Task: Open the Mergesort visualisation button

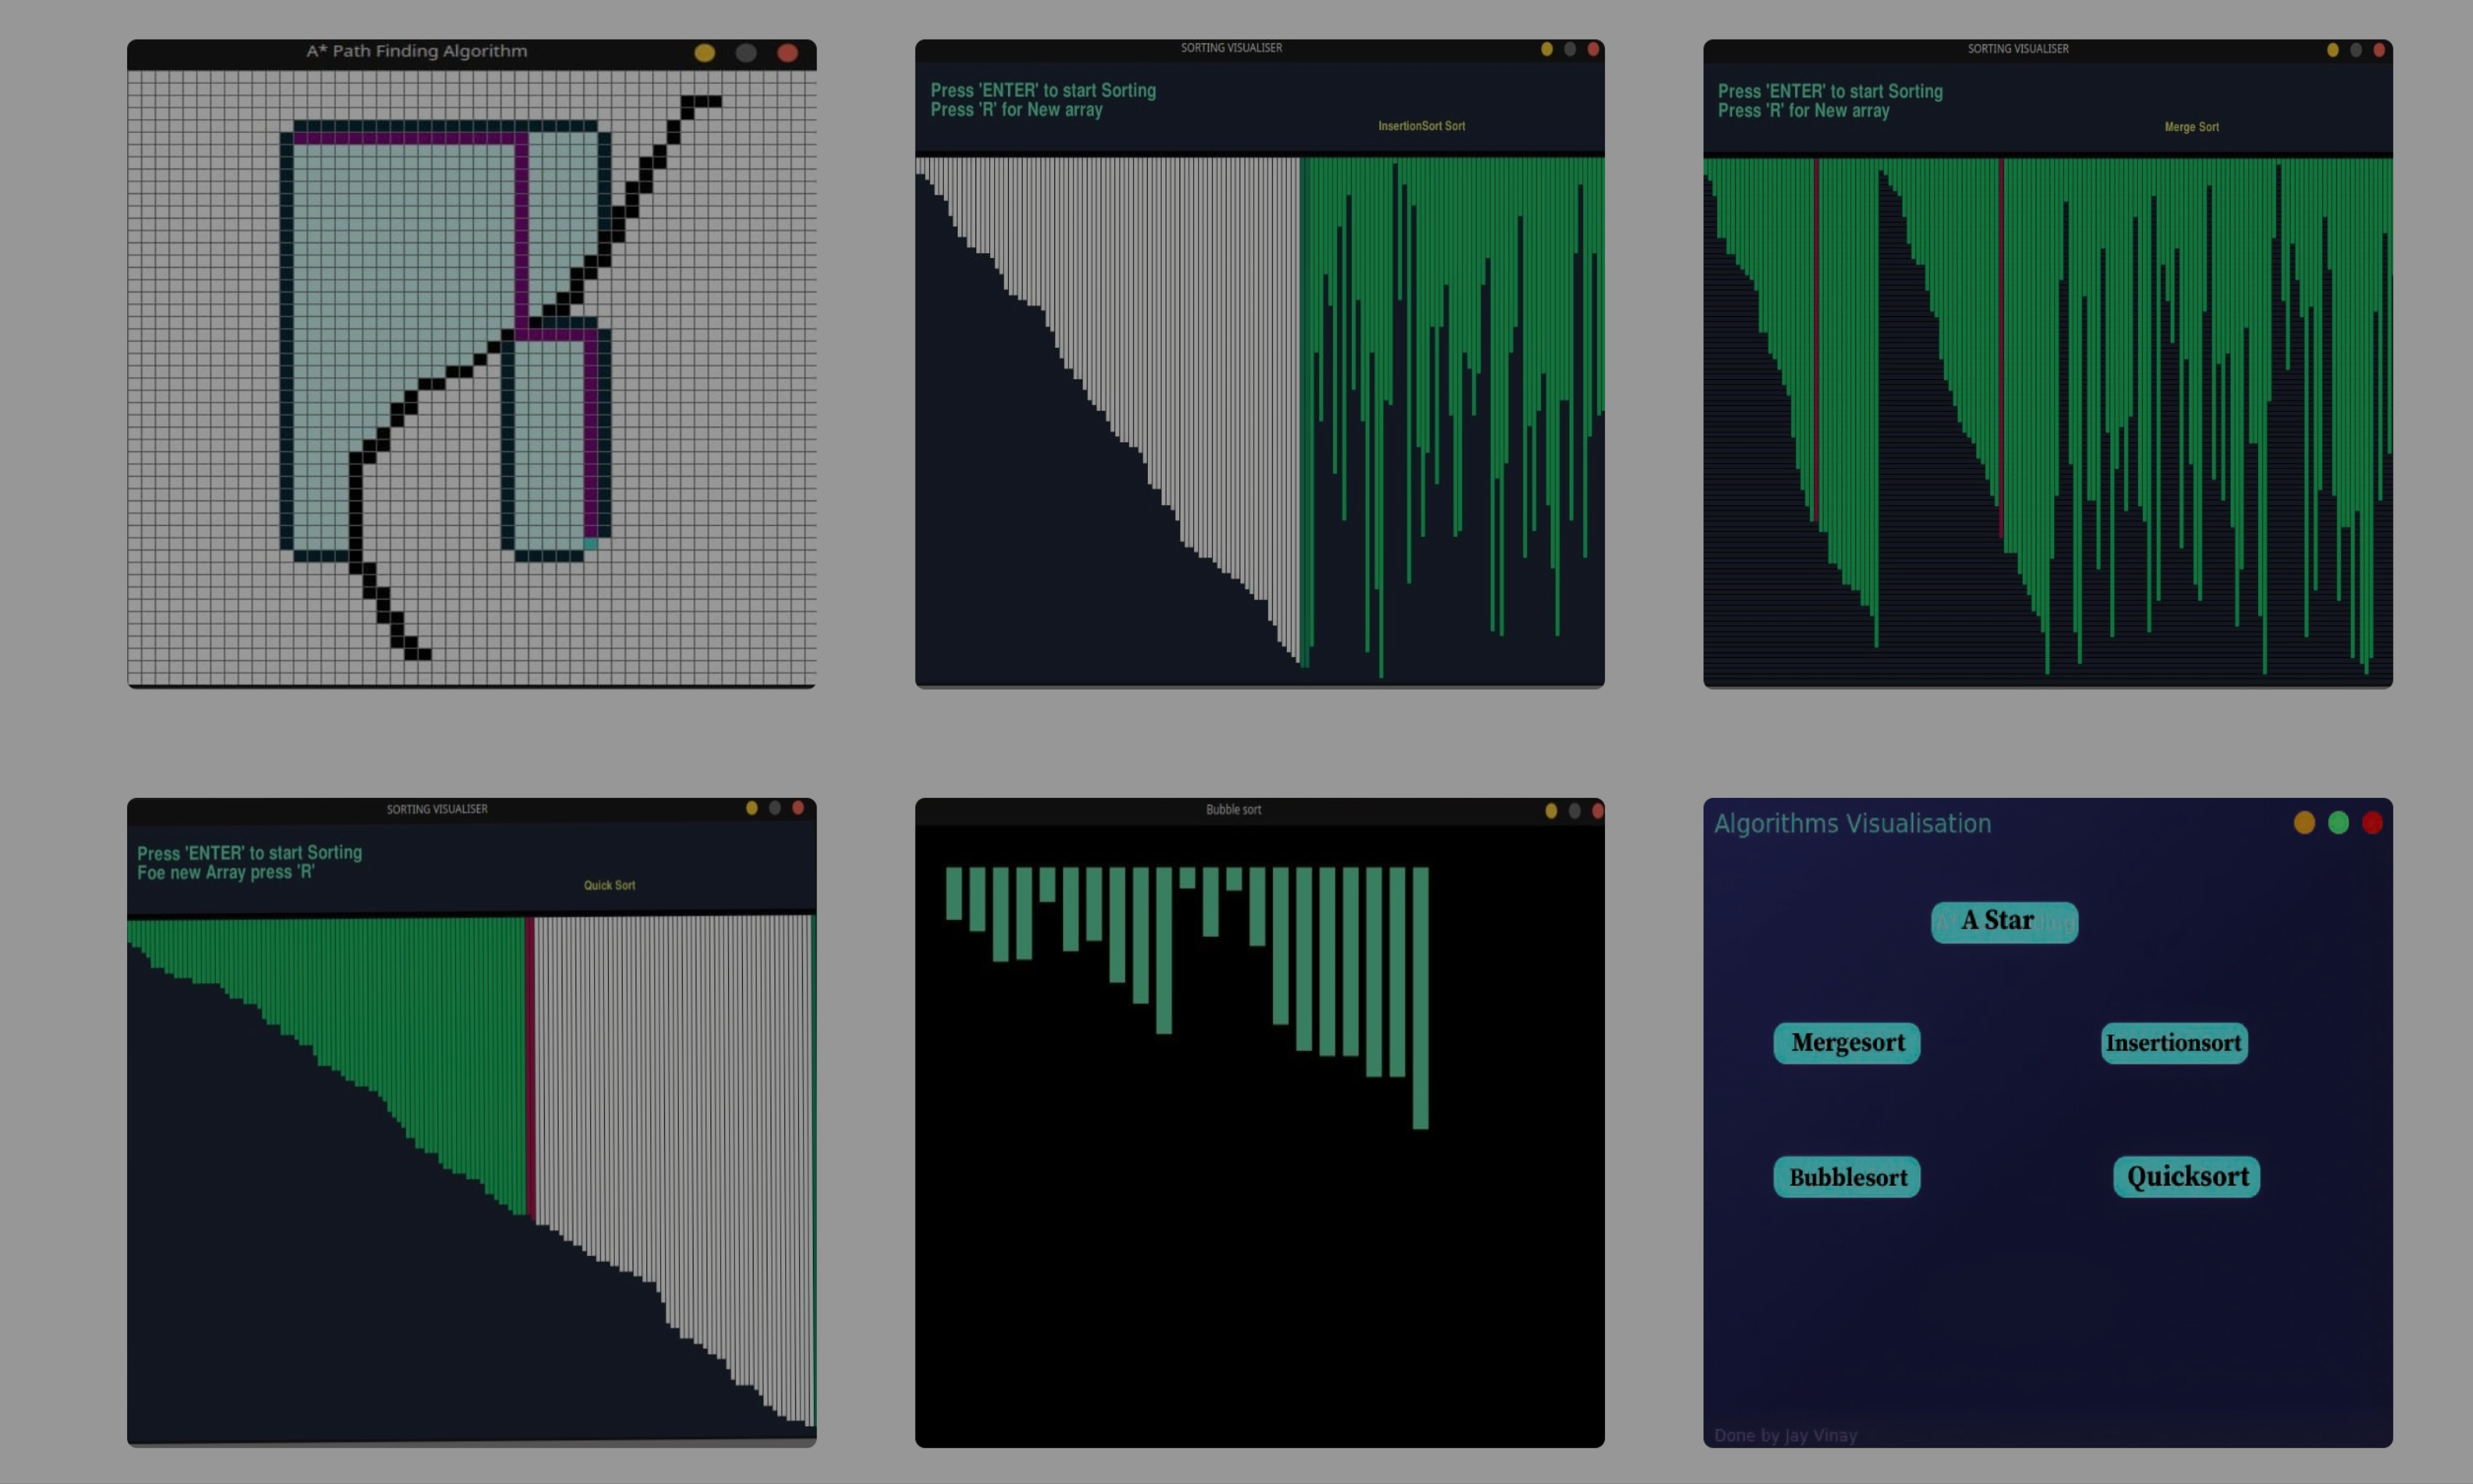Action: click(x=1846, y=1043)
